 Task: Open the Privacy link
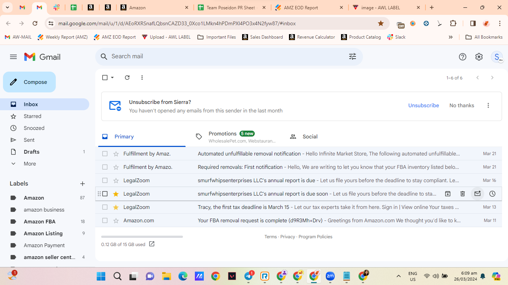pyautogui.click(x=287, y=237)
